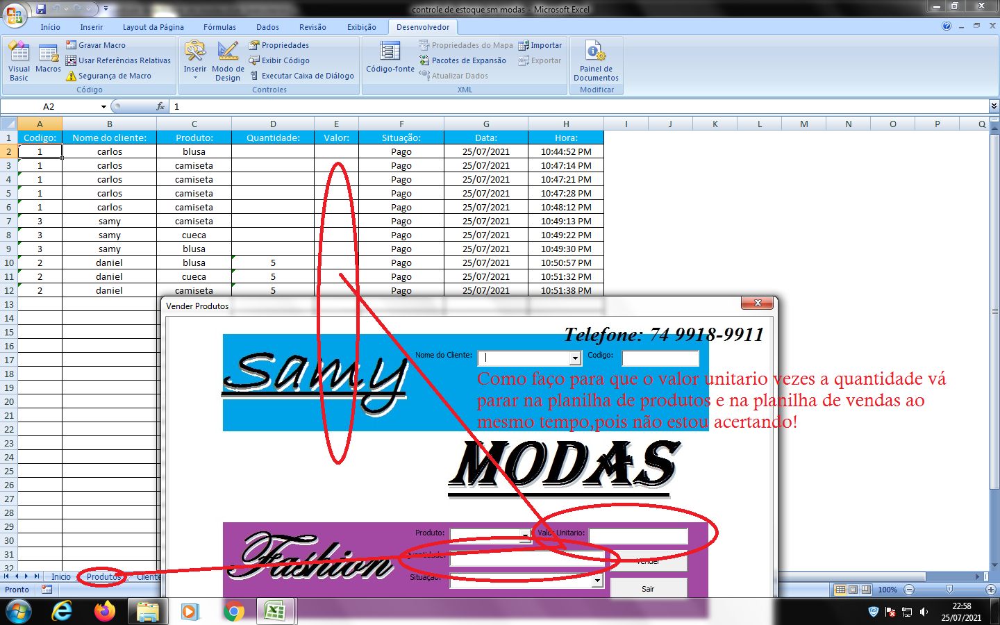This screenshot has width=1000, height=625.
Task: Launch Firefox from the taskbar
Action: 105,611
